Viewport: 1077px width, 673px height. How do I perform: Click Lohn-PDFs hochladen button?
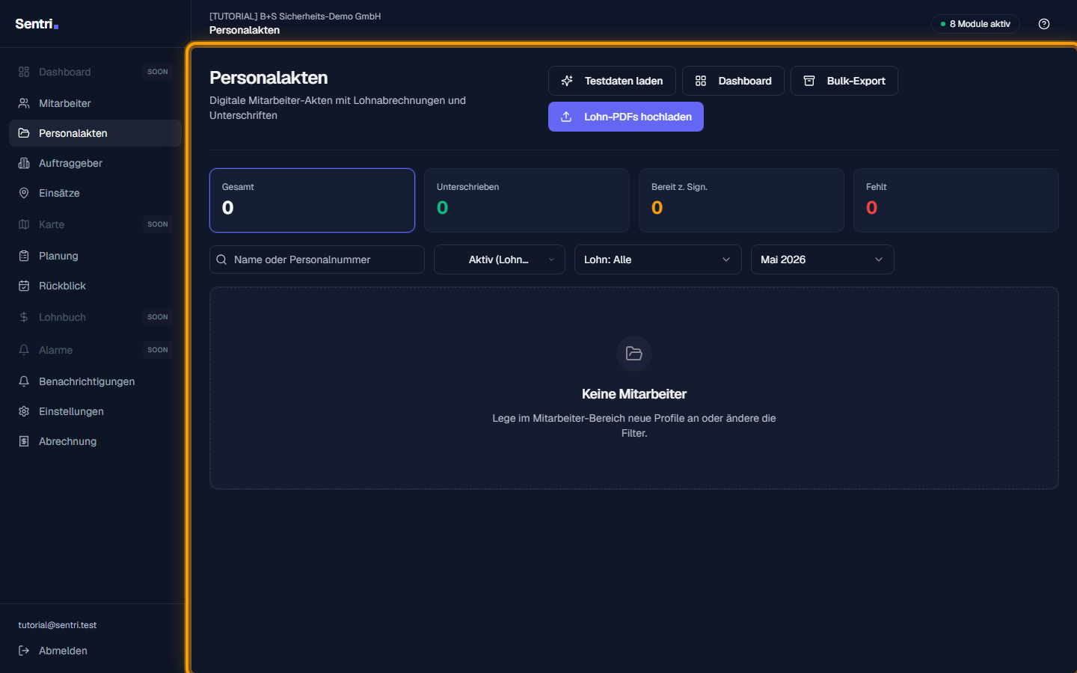click(626, 117)
